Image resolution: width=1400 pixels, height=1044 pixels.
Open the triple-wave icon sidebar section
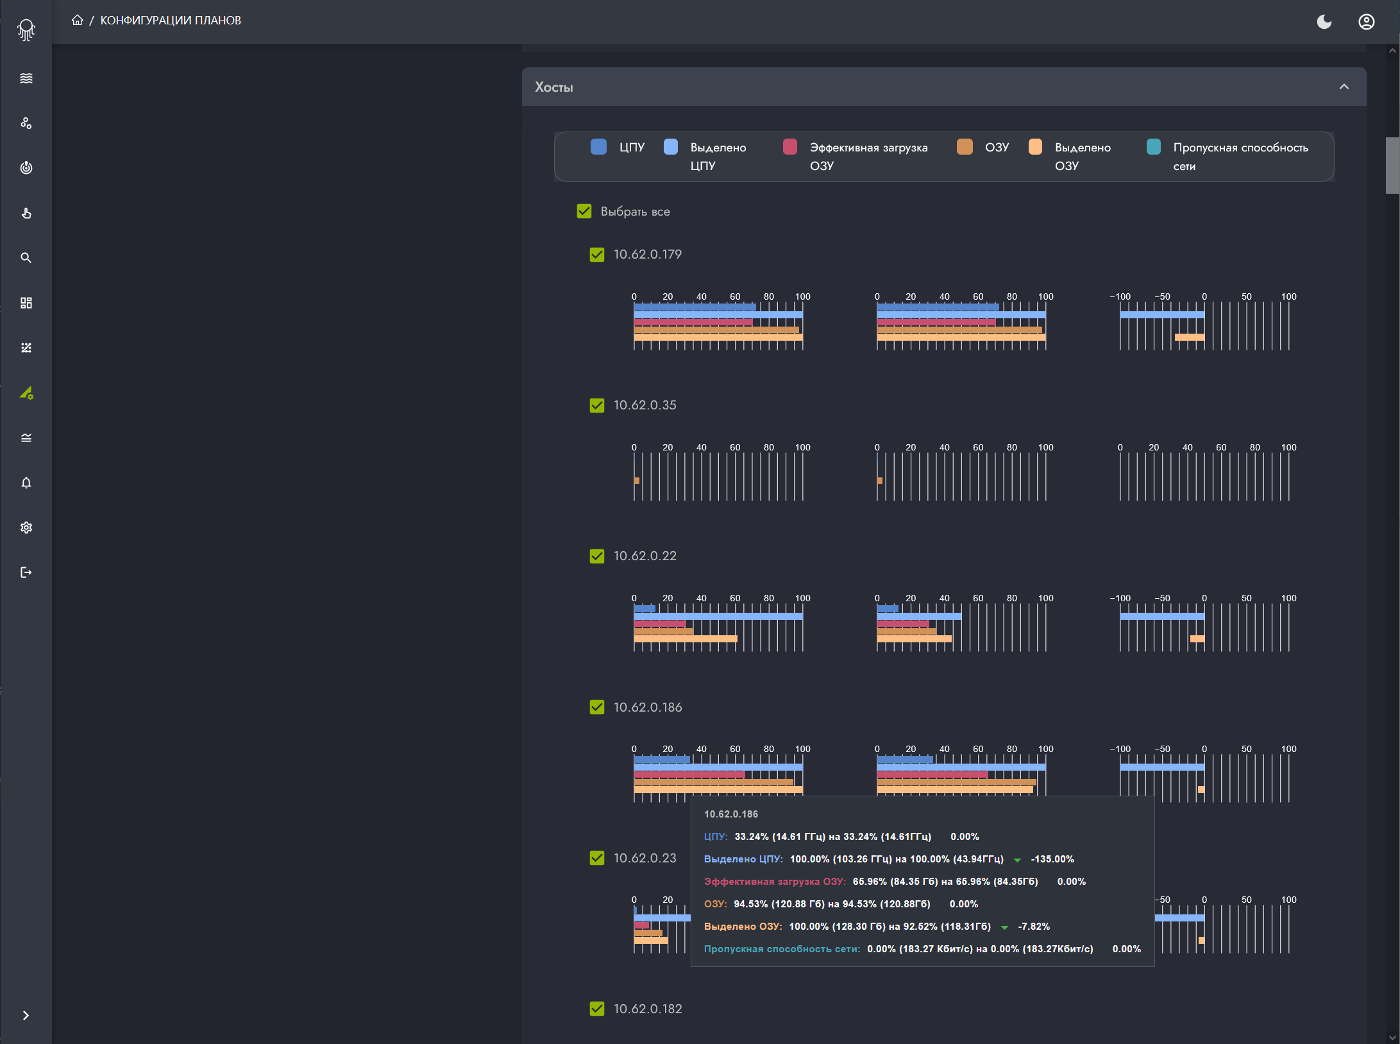26,78
